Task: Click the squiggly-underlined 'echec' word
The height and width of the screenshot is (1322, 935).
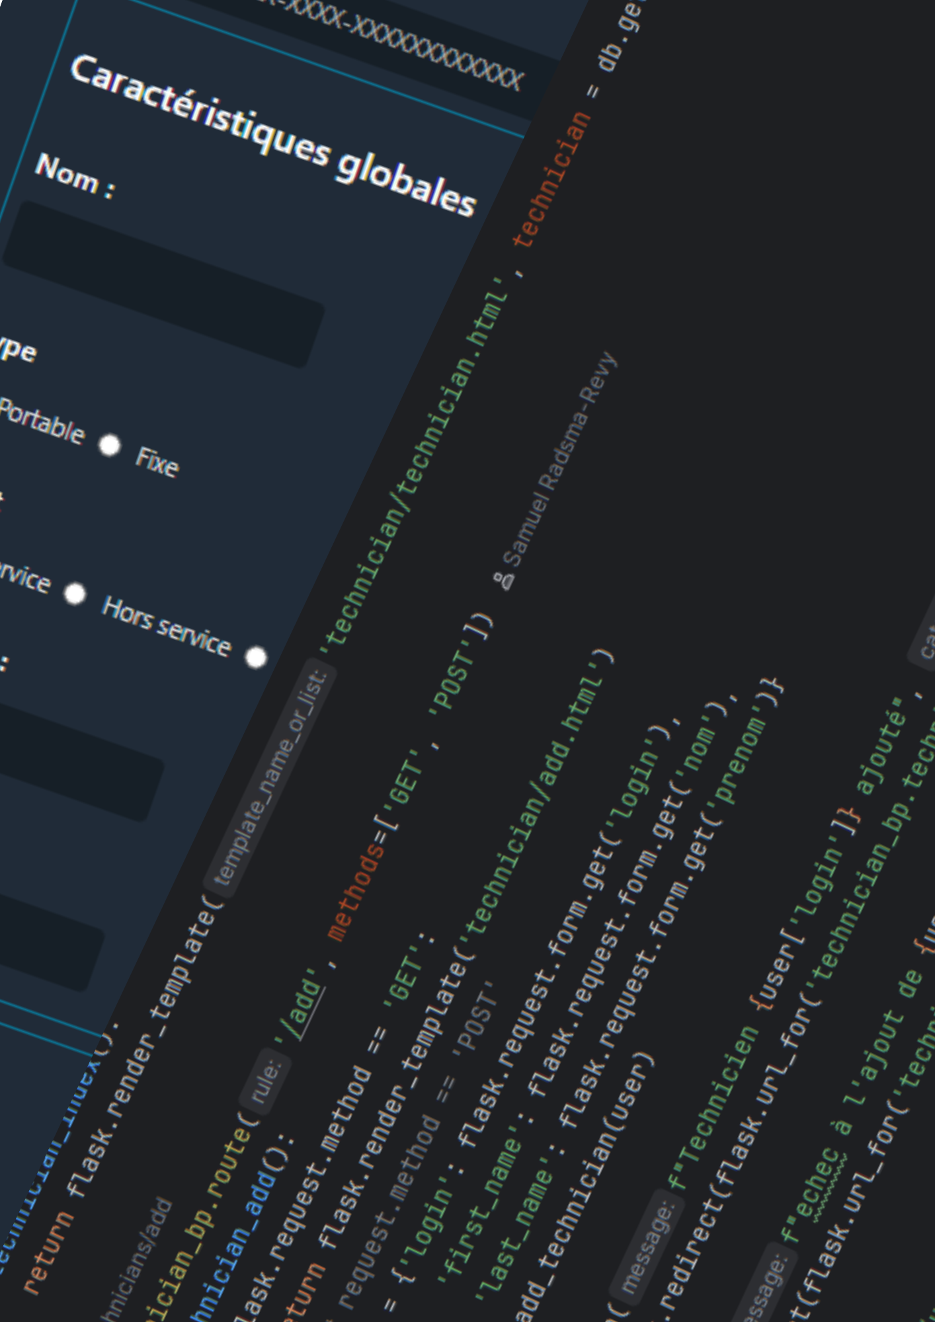Action: [819, 1183]
